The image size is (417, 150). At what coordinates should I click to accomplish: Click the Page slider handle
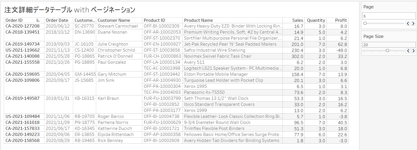365,23
